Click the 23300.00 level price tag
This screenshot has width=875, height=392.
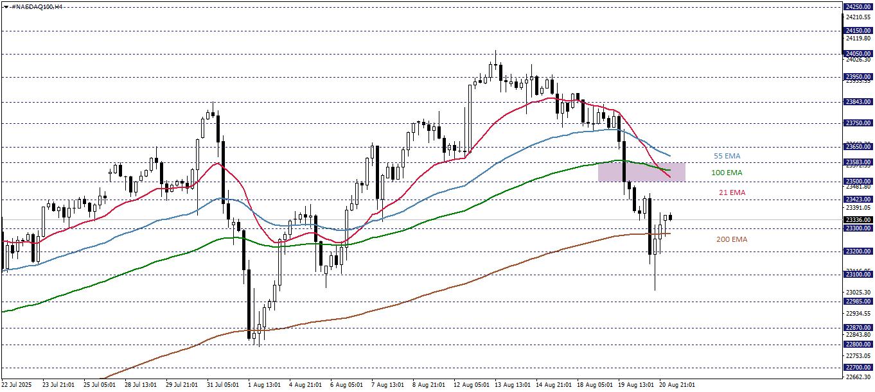(x=858, y=228)
